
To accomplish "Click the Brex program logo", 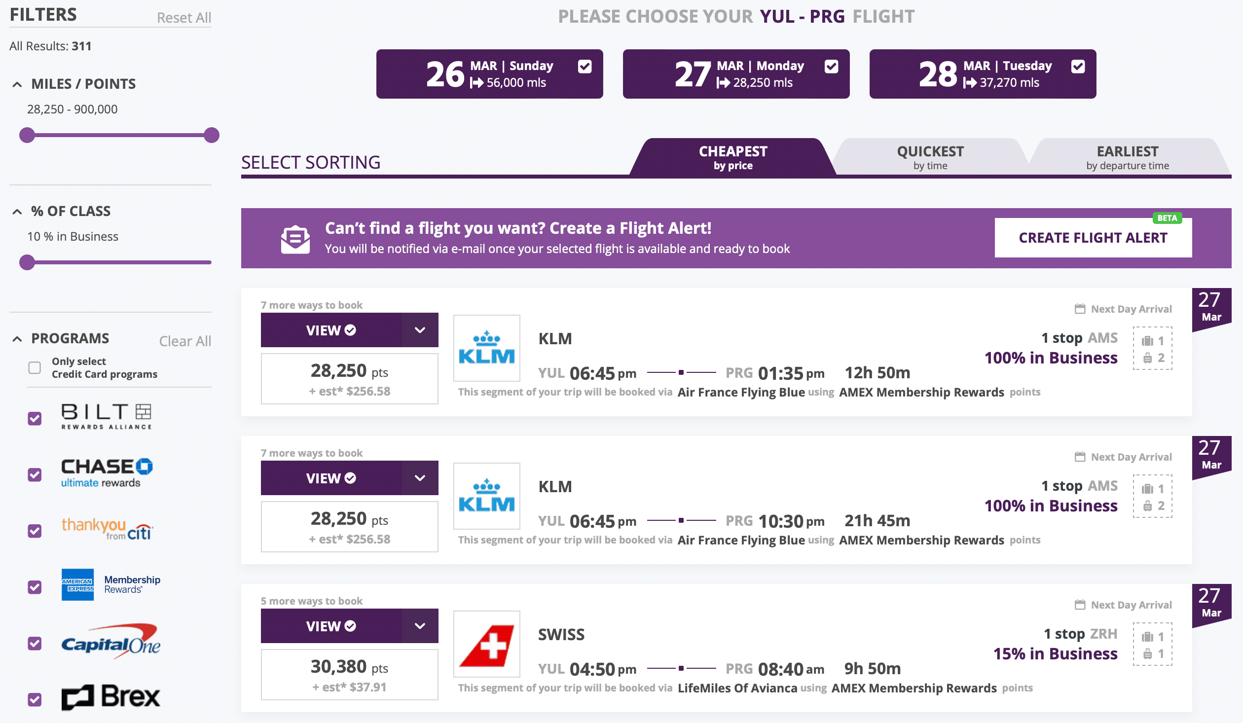I will coord(110,697).
